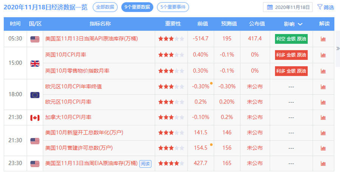Viewport: 340px width, 177px height.
Task: Open chart icon for 英国10月CPI月率 row
Action: click(x=323, y=55)
